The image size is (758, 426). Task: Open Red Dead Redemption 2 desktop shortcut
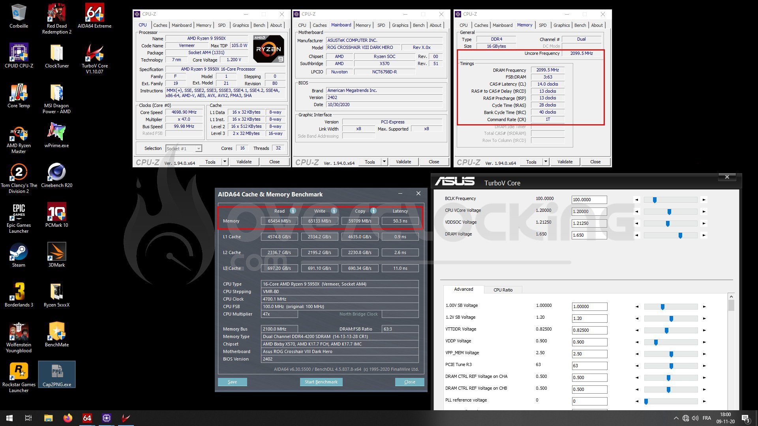click(57, 19)
